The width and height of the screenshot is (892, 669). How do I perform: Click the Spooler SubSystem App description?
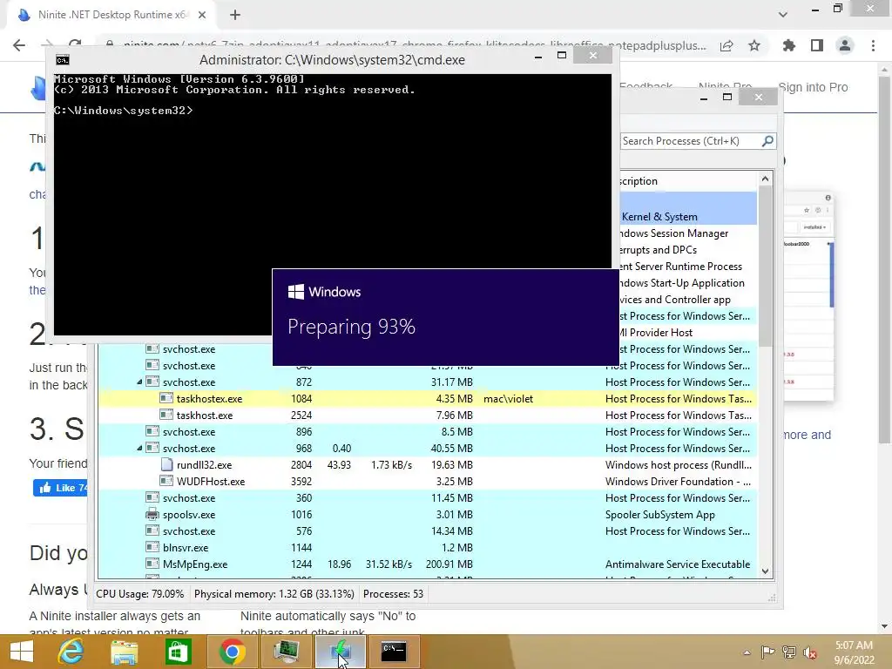tap(660, 514)
